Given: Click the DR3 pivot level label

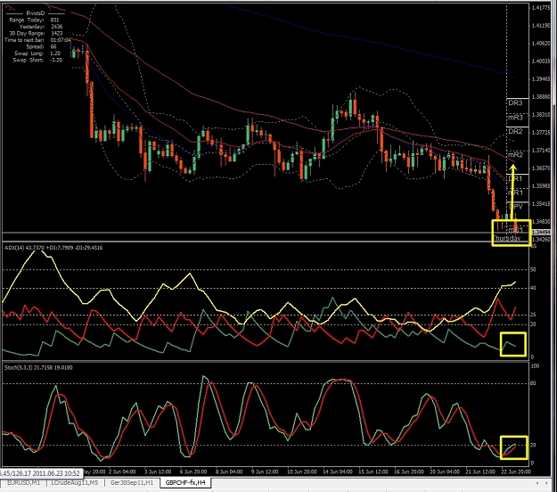Looking at the screenshot, I should [x=515, y=103].
